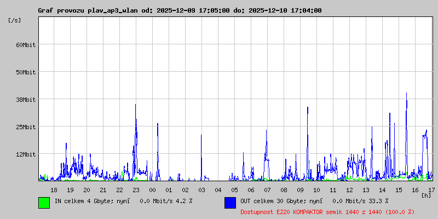
Task: Click hour label 14 on the time axis
Action: (x=382, y=190)
